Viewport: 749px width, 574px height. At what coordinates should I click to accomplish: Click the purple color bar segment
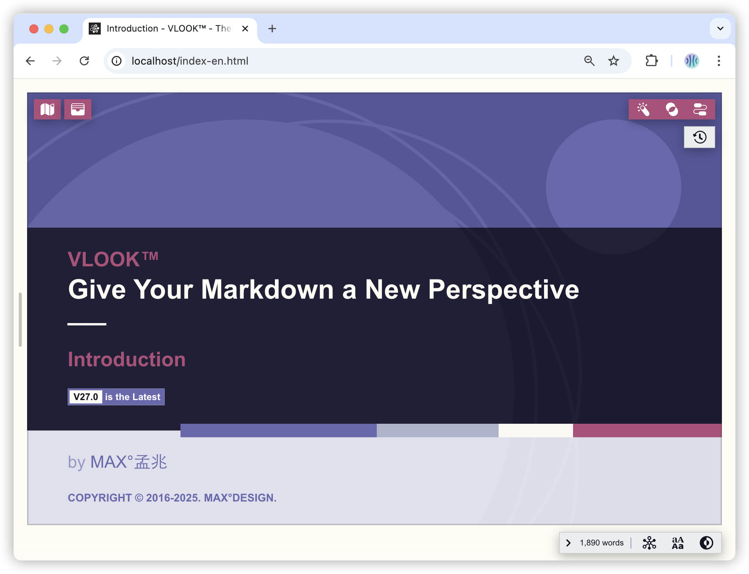[x=279, y=430]
